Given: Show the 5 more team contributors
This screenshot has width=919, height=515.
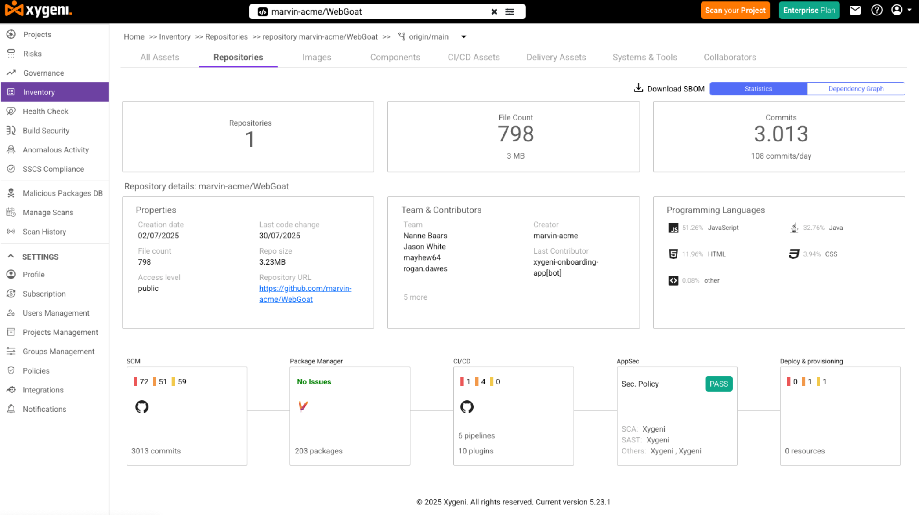Looking at the screenshot, I should [x=415, y=297].
